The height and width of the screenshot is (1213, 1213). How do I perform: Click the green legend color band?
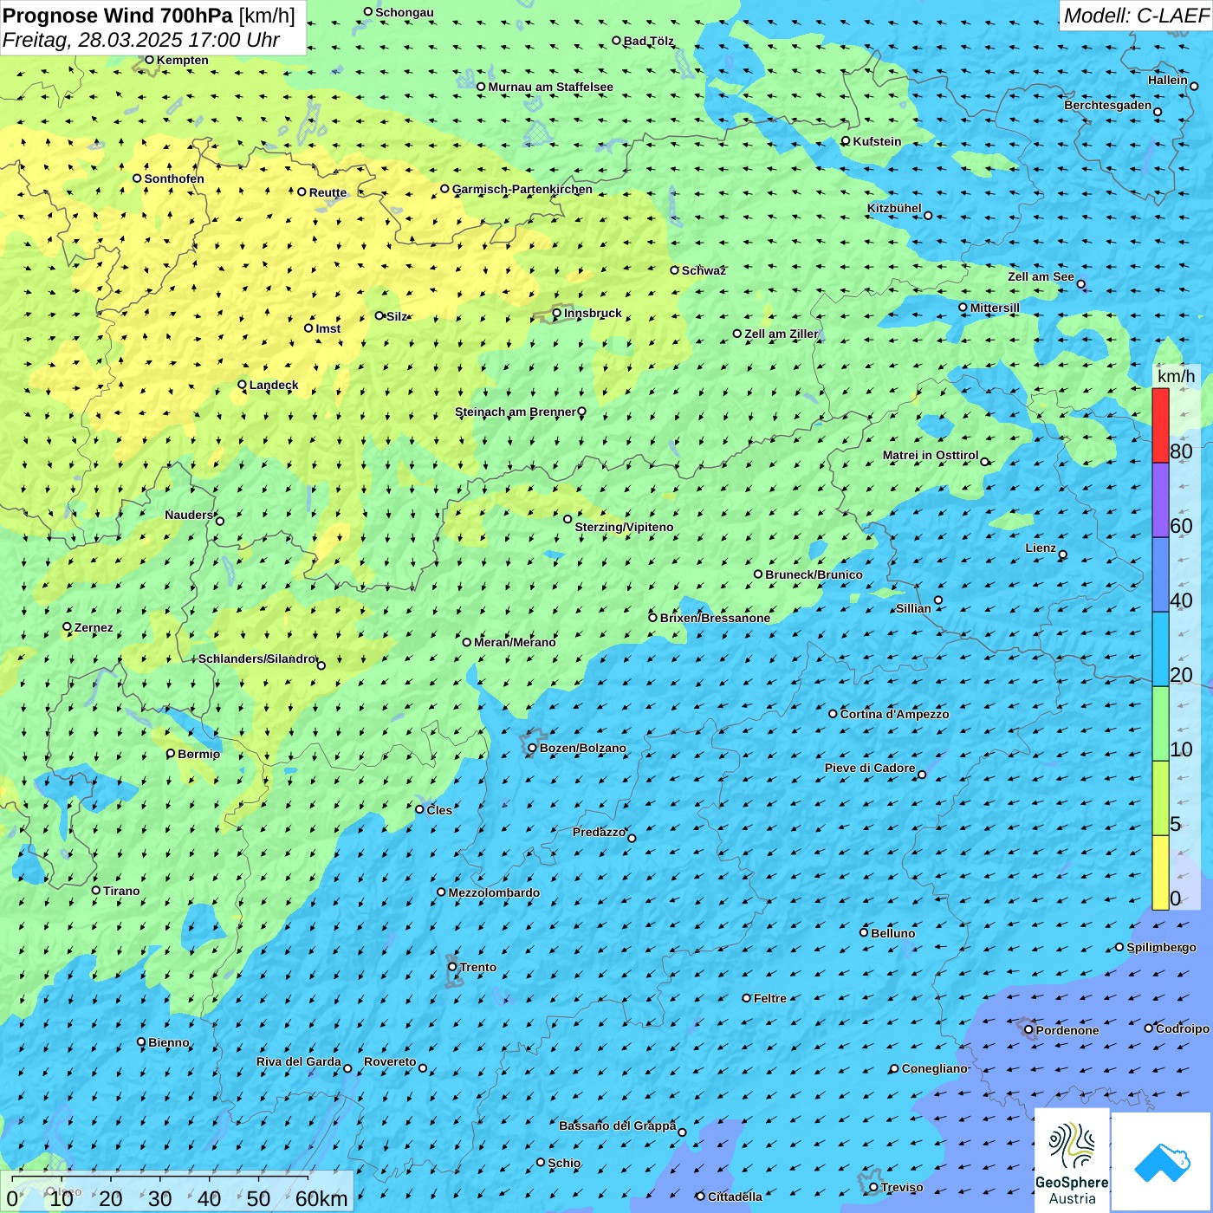pos(1160,723)
